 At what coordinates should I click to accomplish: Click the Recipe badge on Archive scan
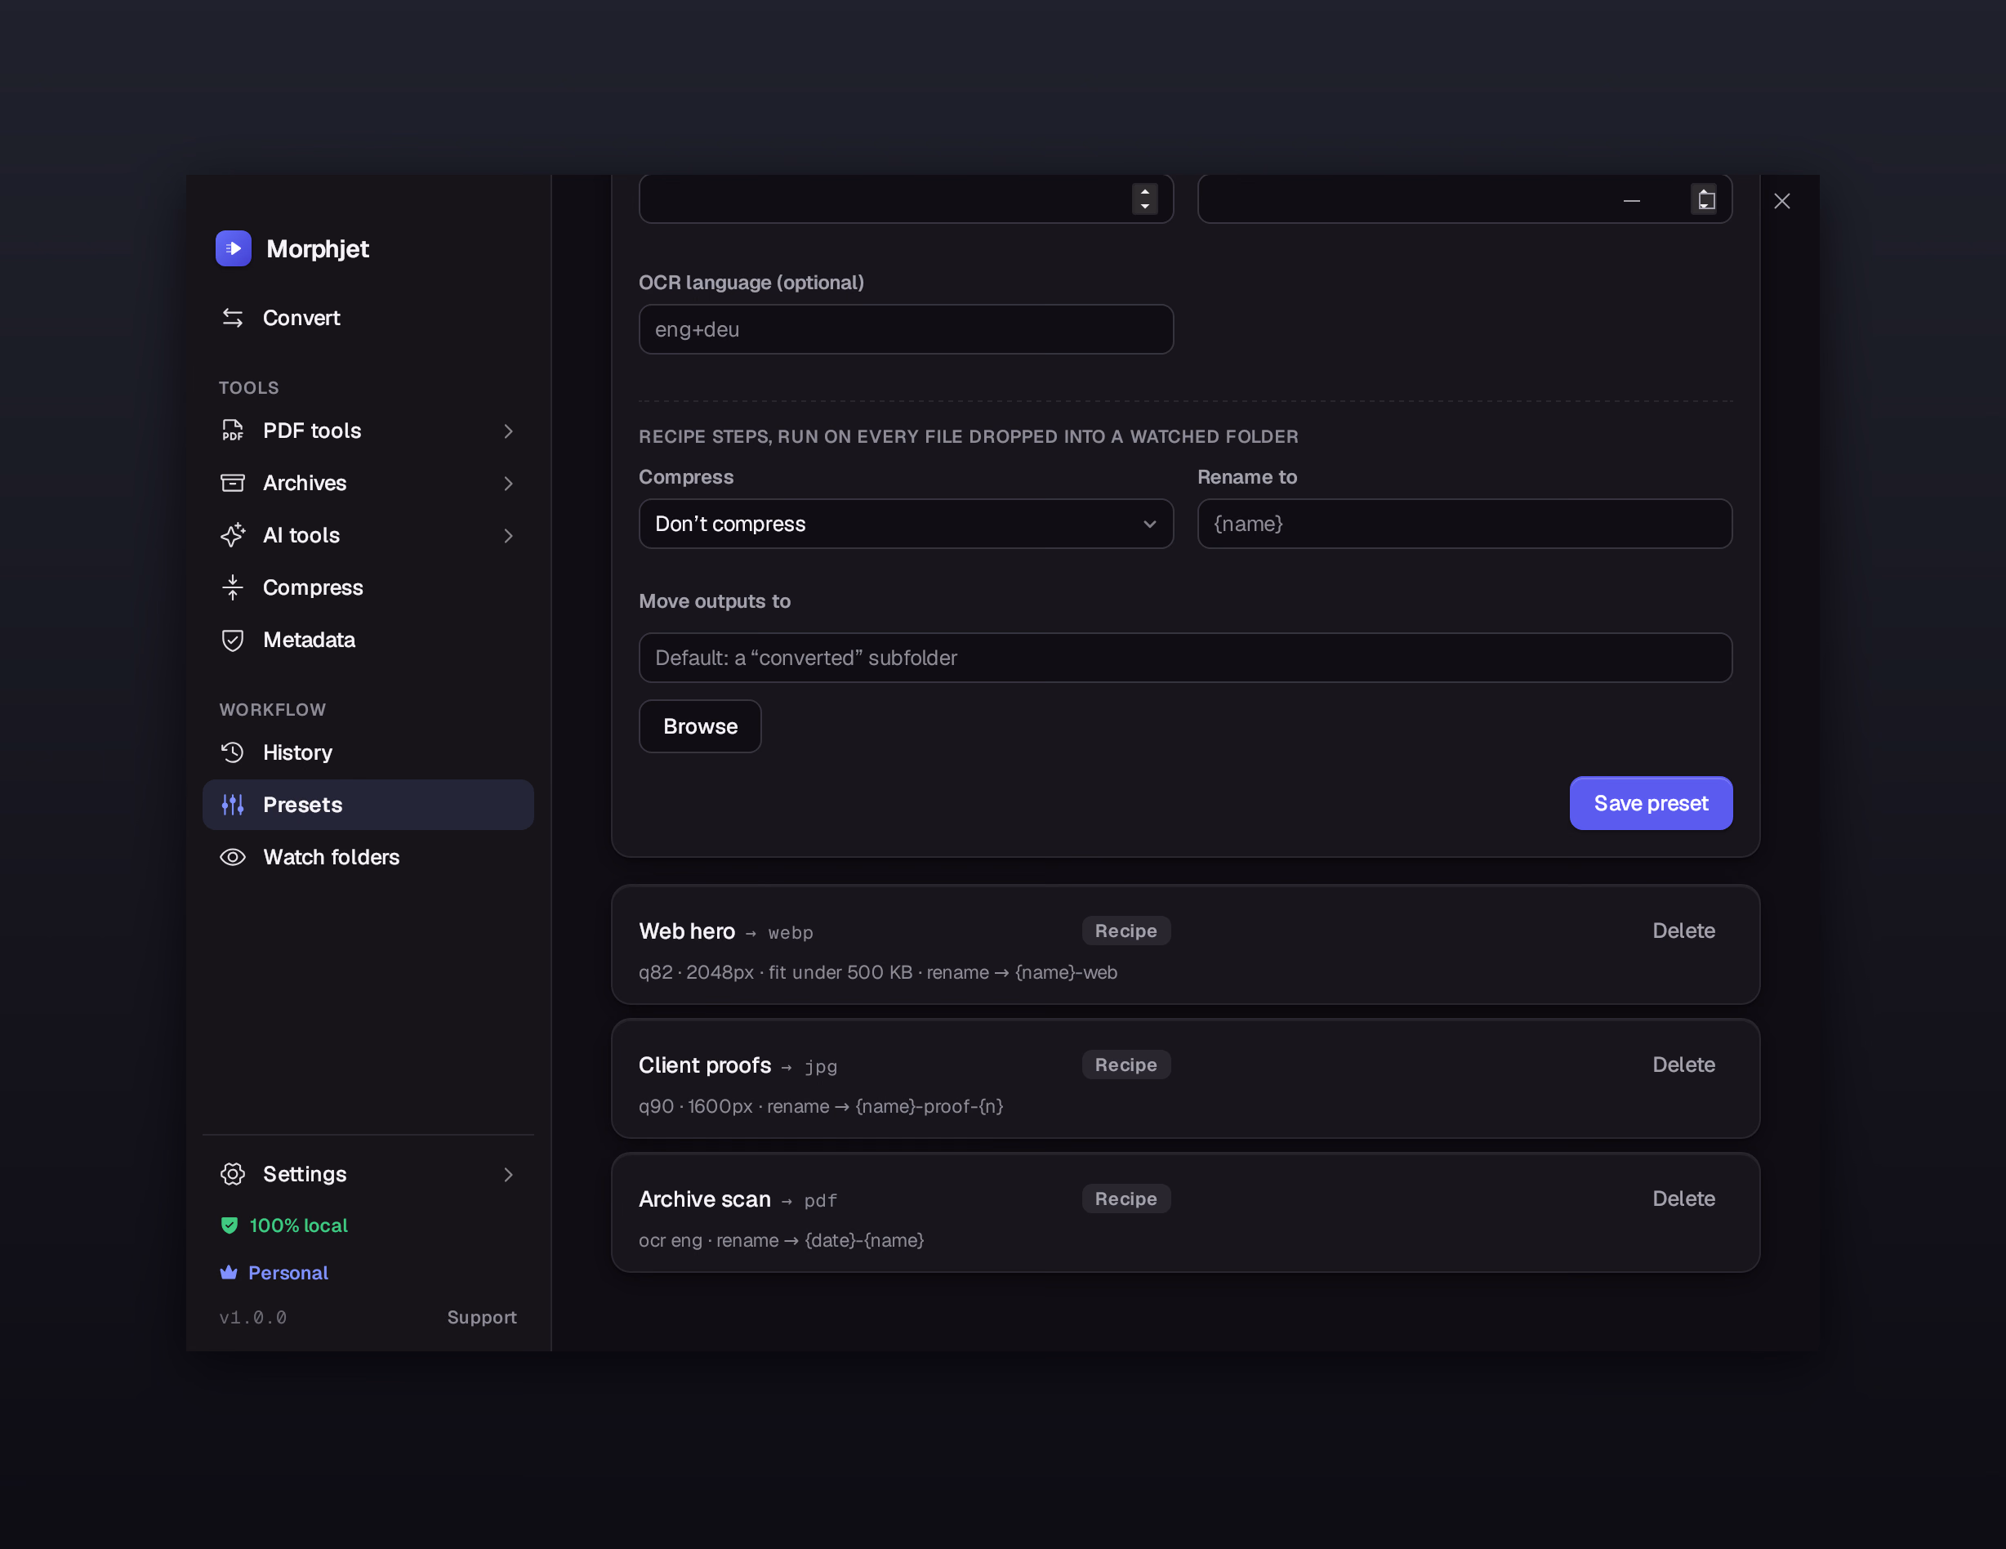[1126, 1199]
